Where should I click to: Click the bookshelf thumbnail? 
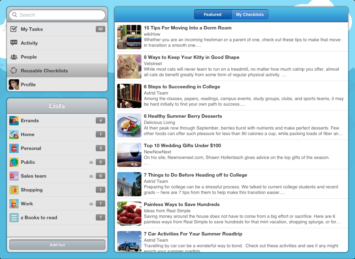click(x=129, y=96)
